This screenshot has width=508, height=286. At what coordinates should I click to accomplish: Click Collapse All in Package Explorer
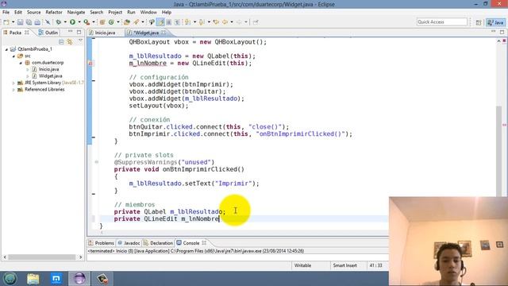click(x=61, y=42)
